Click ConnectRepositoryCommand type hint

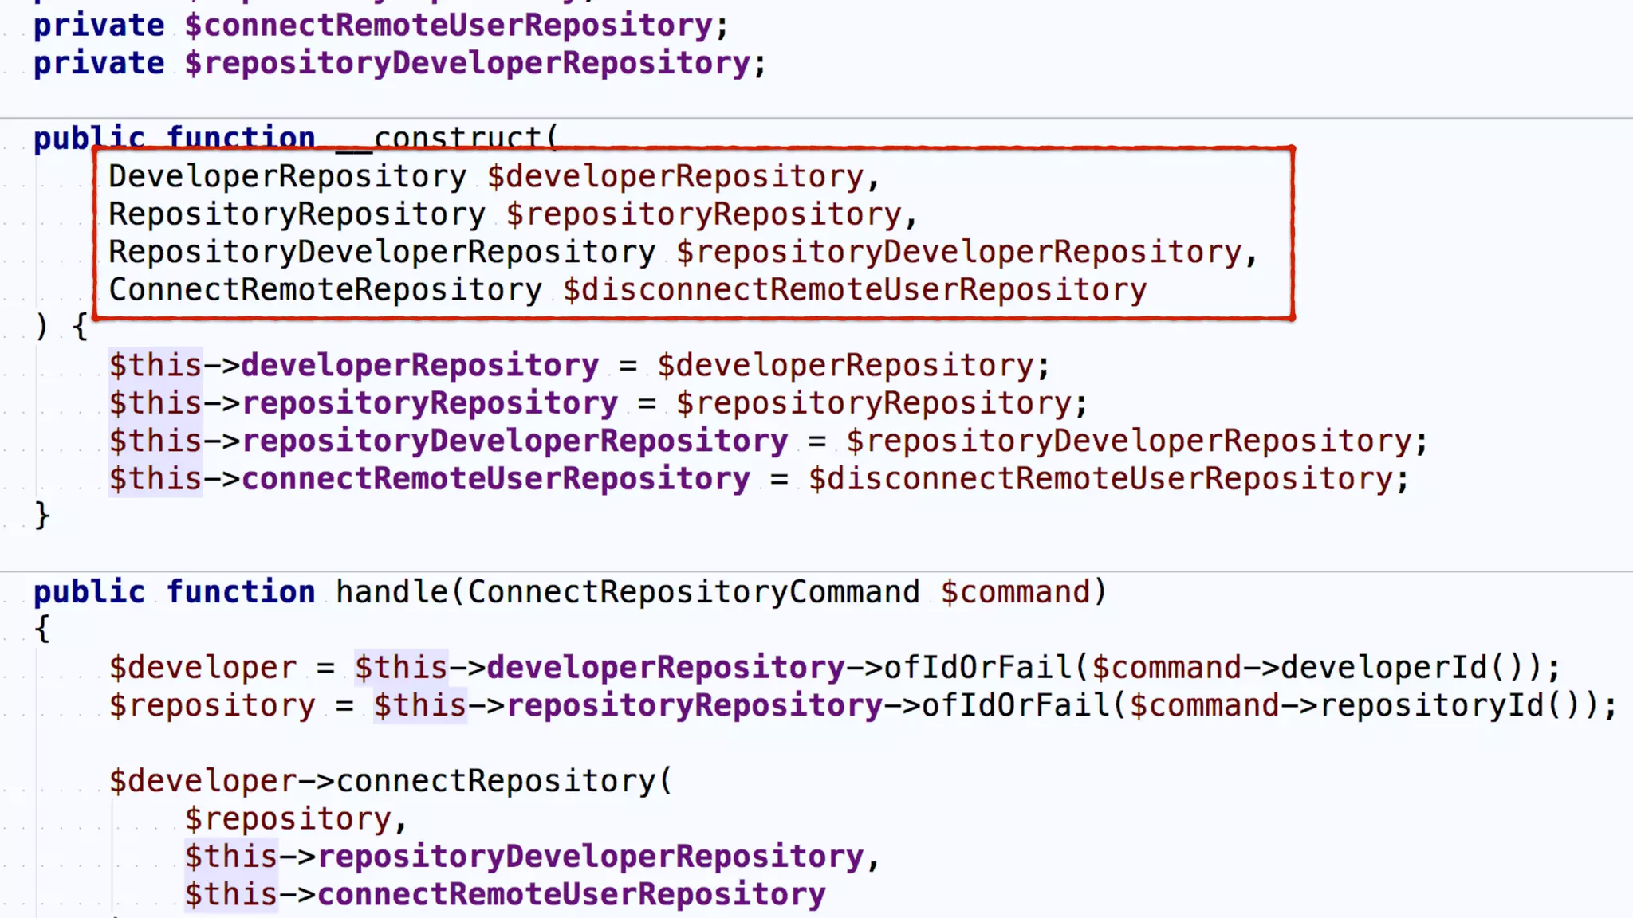point(693,592)
